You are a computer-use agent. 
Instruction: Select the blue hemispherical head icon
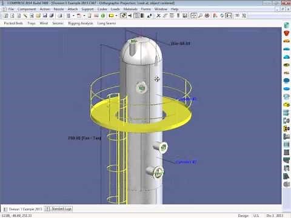[286, 57]
